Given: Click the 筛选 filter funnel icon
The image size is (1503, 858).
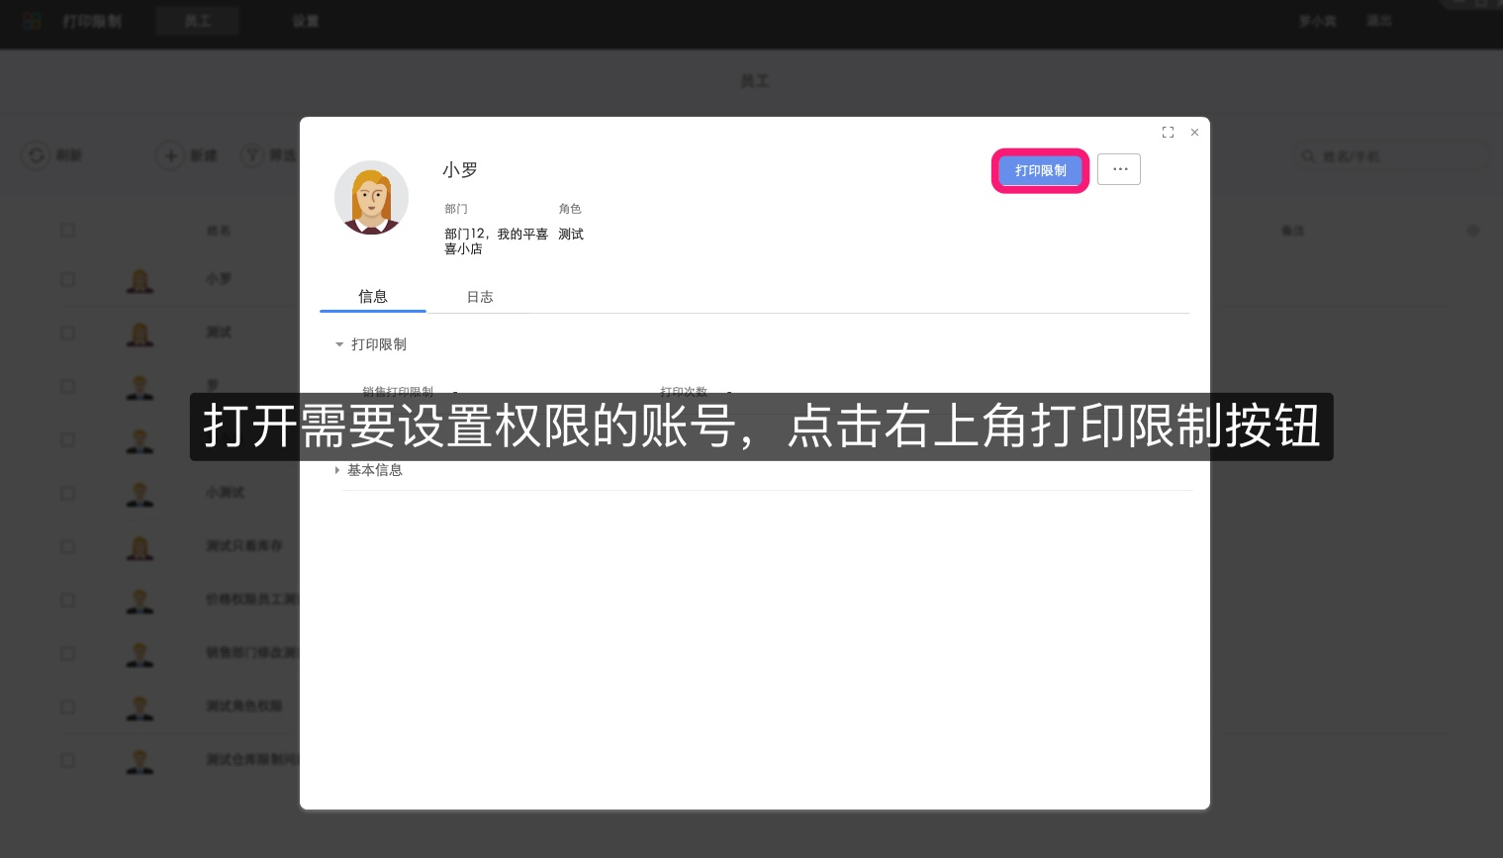Looking at the screenshot, I should tap(253, 155).
